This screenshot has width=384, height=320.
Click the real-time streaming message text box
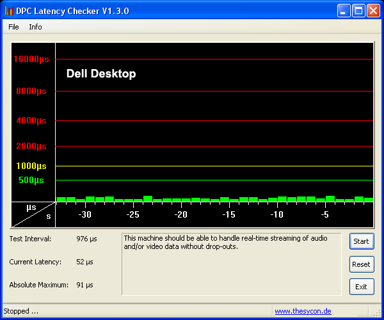point(232,264)
